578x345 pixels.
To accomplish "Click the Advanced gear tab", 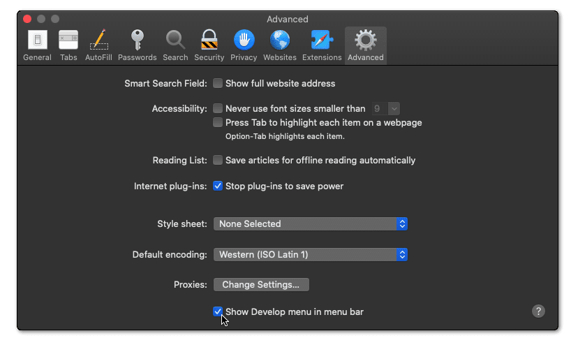I will click(365, 45).
